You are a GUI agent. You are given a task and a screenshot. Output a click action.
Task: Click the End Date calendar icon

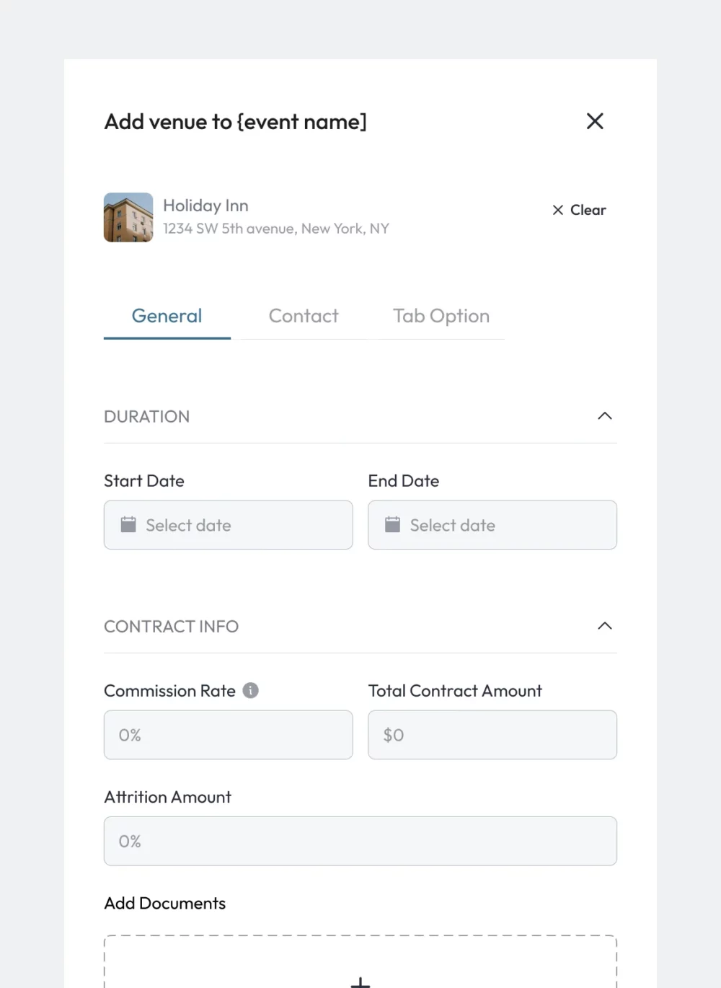392,524
